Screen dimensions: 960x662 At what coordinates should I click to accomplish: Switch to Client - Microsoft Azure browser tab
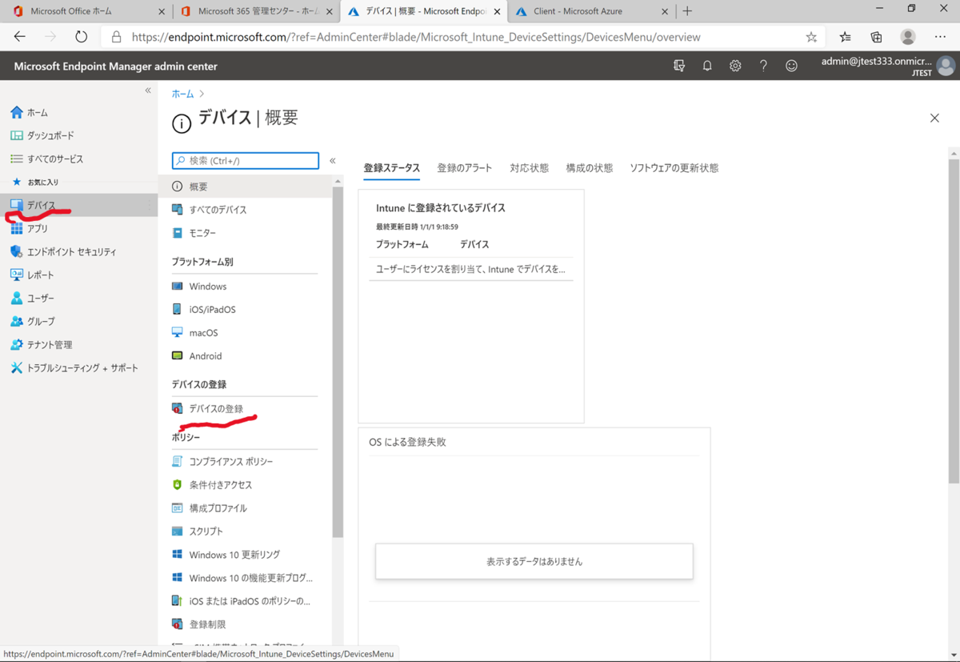(590, 11)
